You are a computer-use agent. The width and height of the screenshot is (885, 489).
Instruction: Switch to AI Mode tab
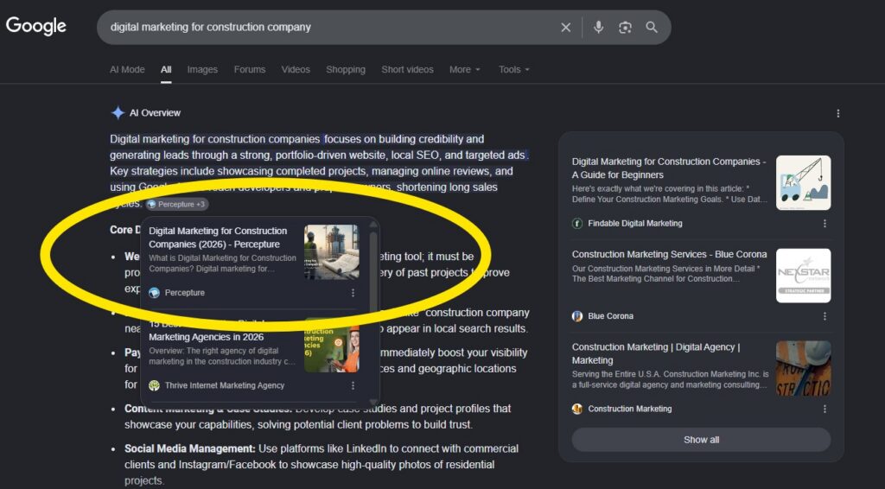pos(127,69)
